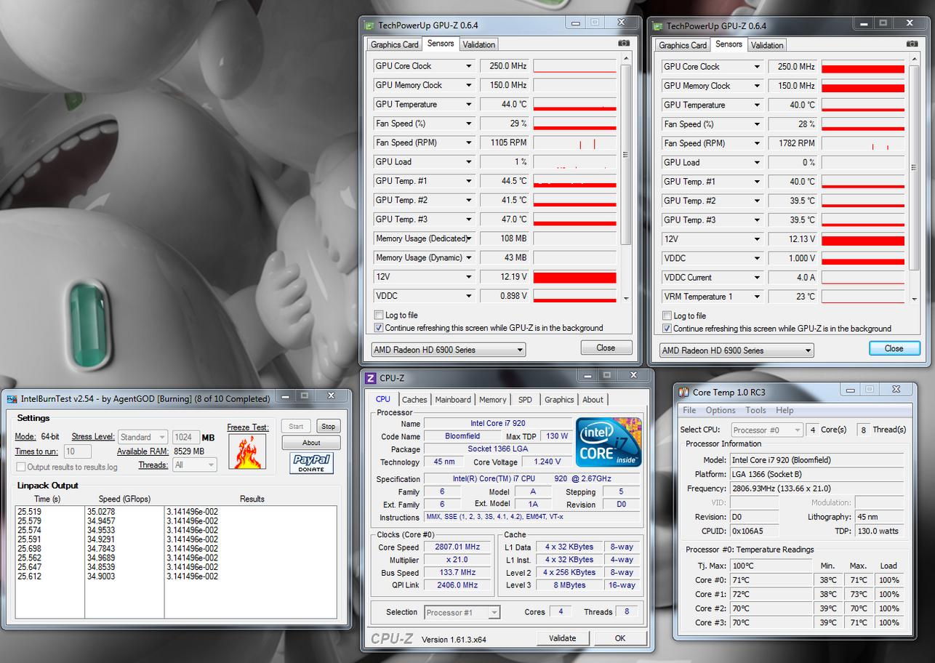Open AMD Radeon HD 6900 selector in right GPU-Z
Screen dimensions: 935x663
click(x=736, y=350)
